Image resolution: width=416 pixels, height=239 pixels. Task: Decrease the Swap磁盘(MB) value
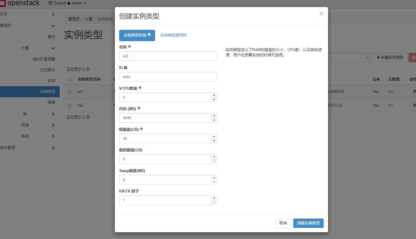[x=214, y=182]
